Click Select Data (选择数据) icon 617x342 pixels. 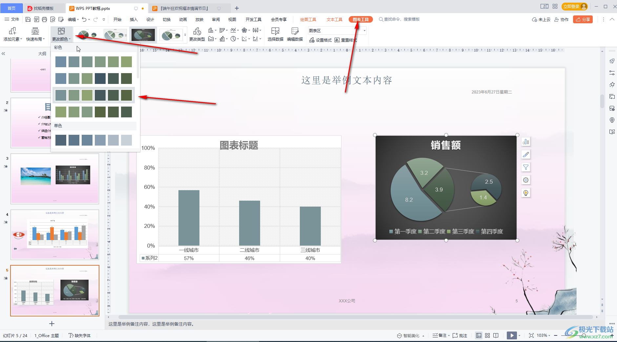(x=275, y=34)
